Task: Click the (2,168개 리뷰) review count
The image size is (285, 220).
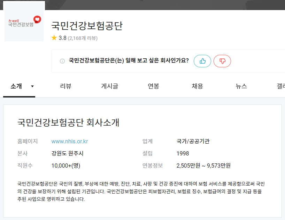Action: pos(83,38)
